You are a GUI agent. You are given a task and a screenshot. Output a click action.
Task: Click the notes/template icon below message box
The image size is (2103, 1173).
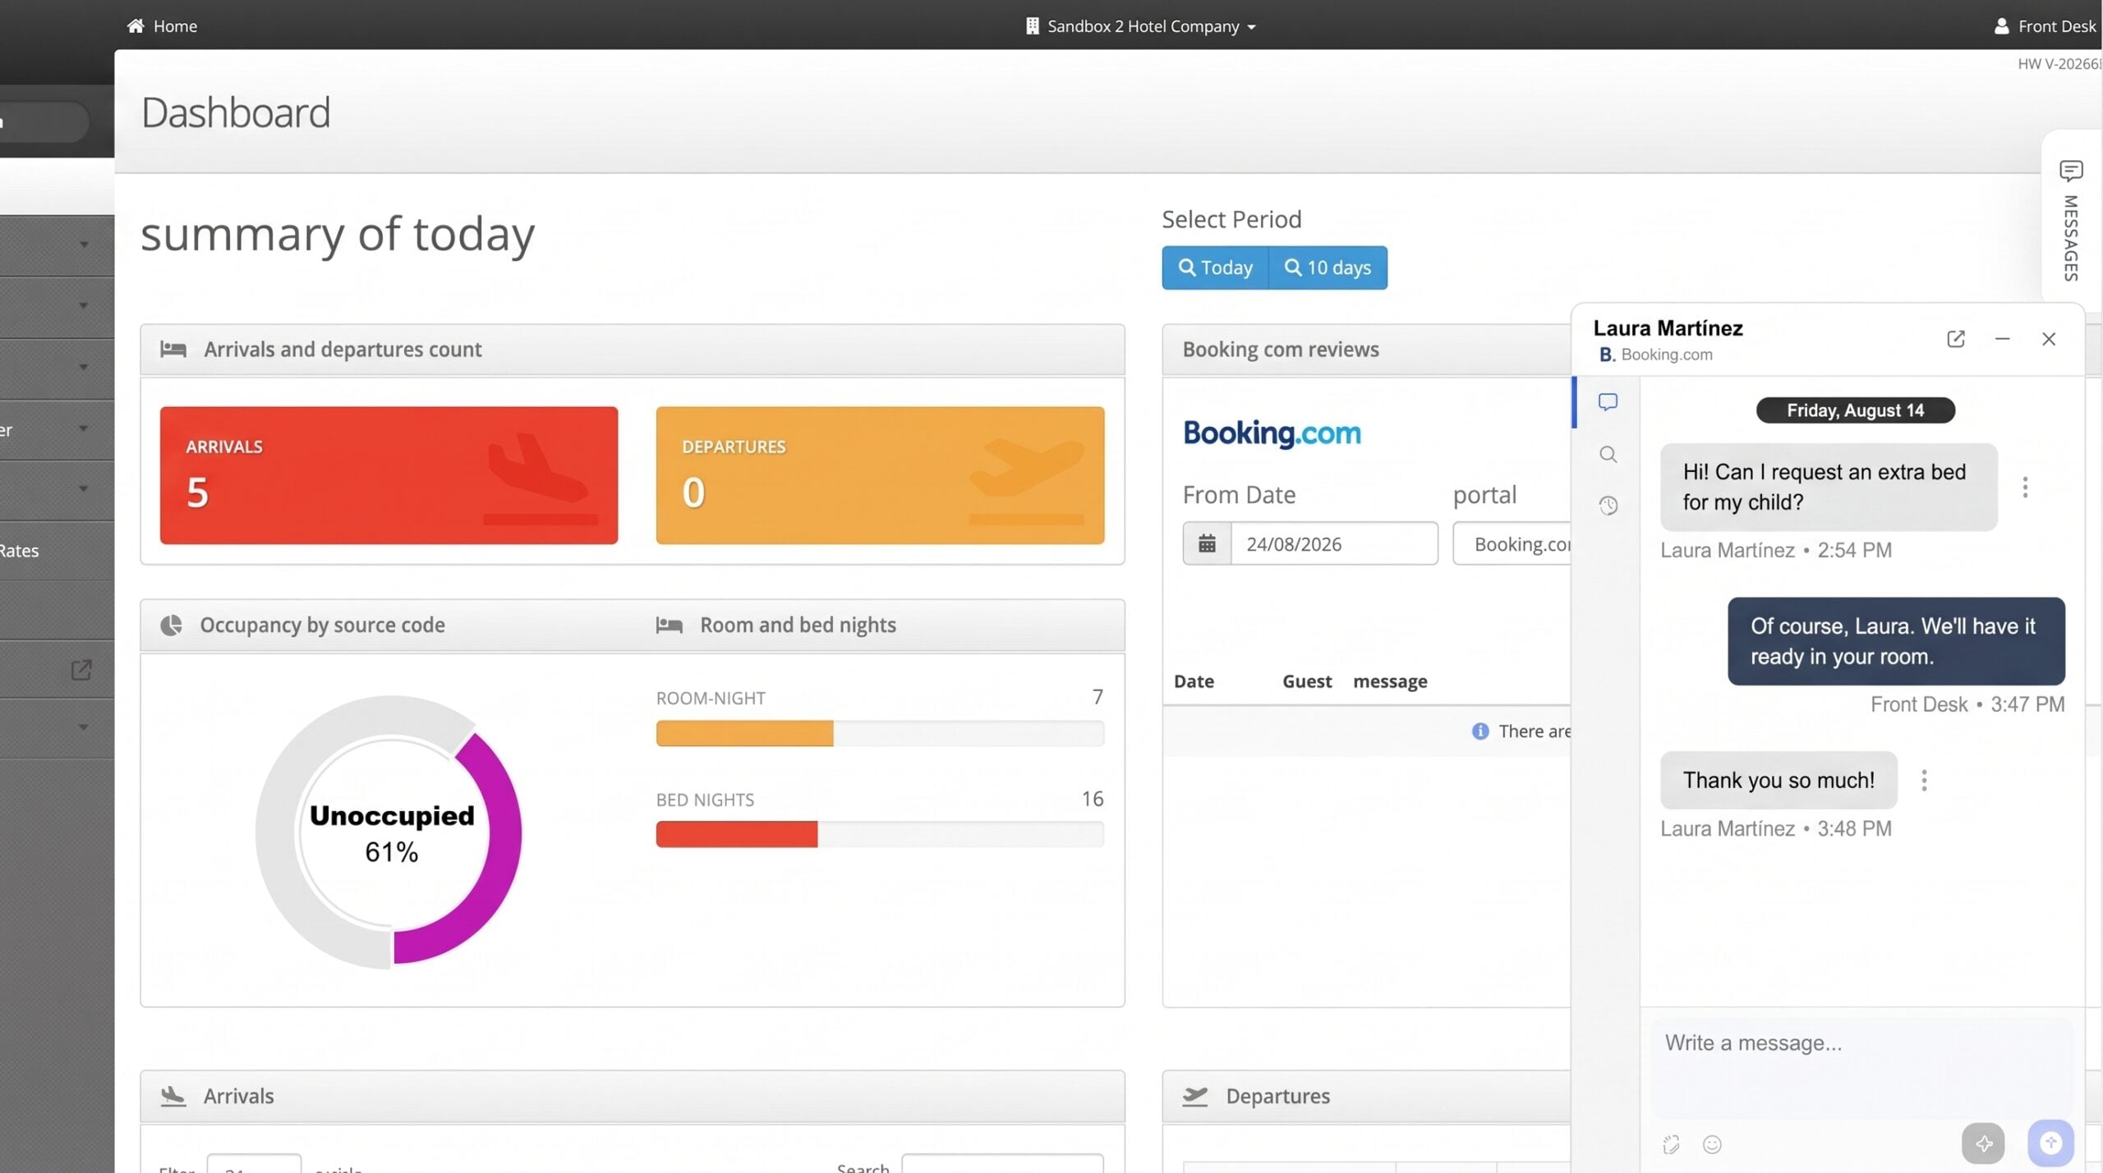(1671, 1144)
